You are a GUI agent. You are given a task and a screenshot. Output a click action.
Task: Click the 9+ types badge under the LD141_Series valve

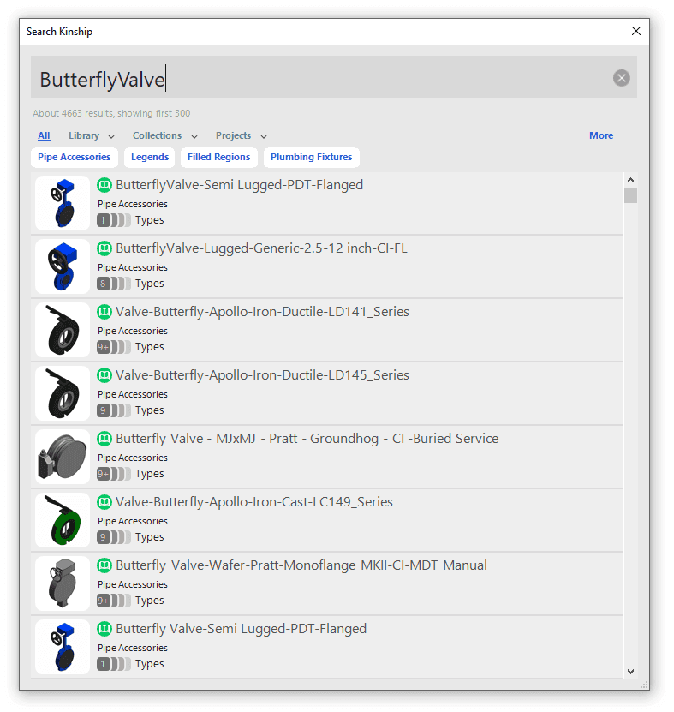pos(113,347)
